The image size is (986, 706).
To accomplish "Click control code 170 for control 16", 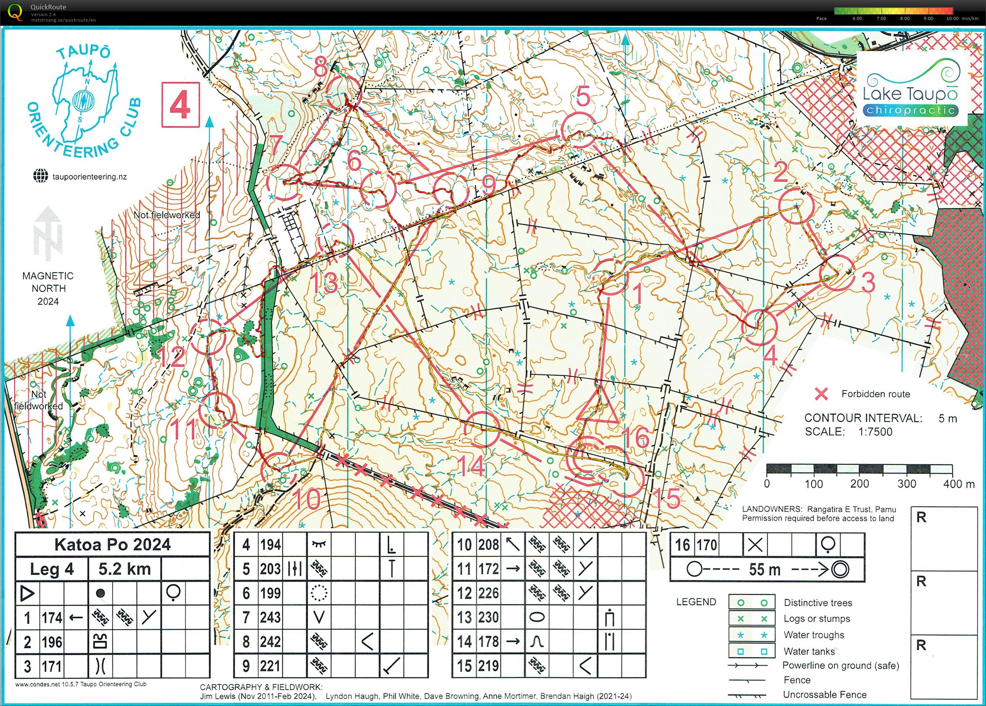I will pyautogui.click(x=707, y=544).
